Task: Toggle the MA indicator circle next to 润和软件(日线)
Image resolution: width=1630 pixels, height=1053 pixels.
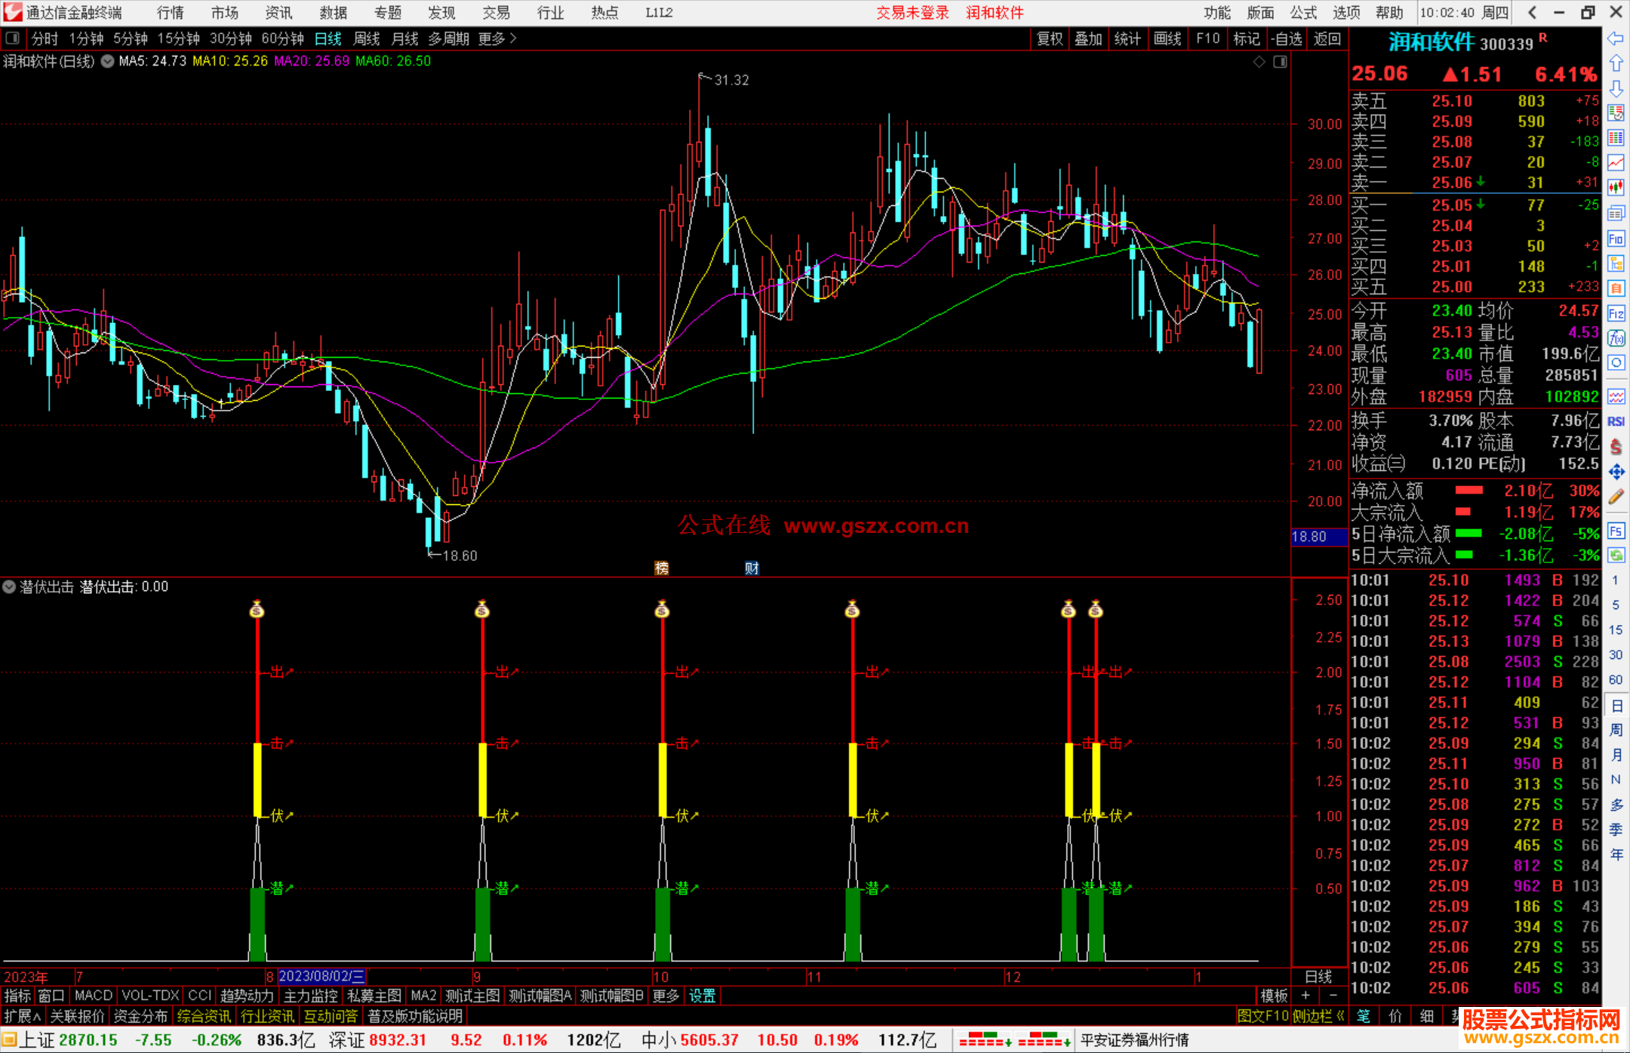Action: [x=108, y=62]
